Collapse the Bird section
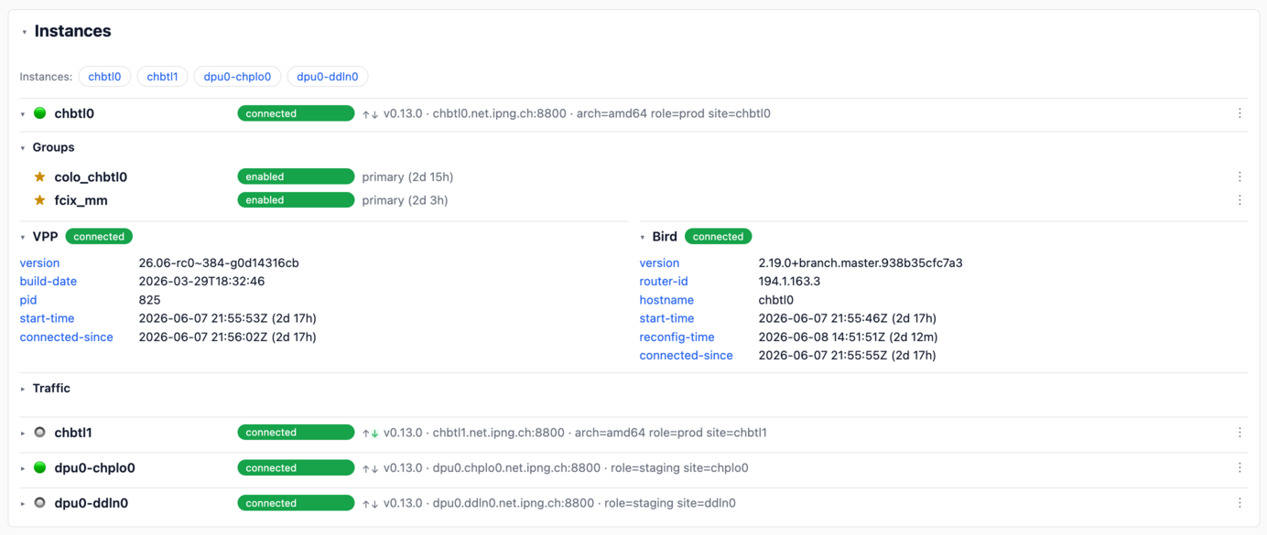The height and width of the screenshot is (535, 1267). pyautogui.click(x=643, y=237)
